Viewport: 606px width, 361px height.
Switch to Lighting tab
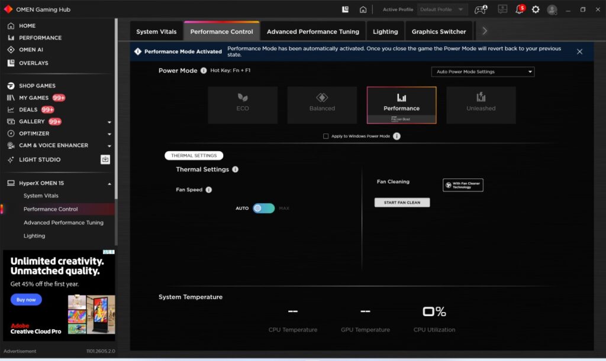pos(385,31)
